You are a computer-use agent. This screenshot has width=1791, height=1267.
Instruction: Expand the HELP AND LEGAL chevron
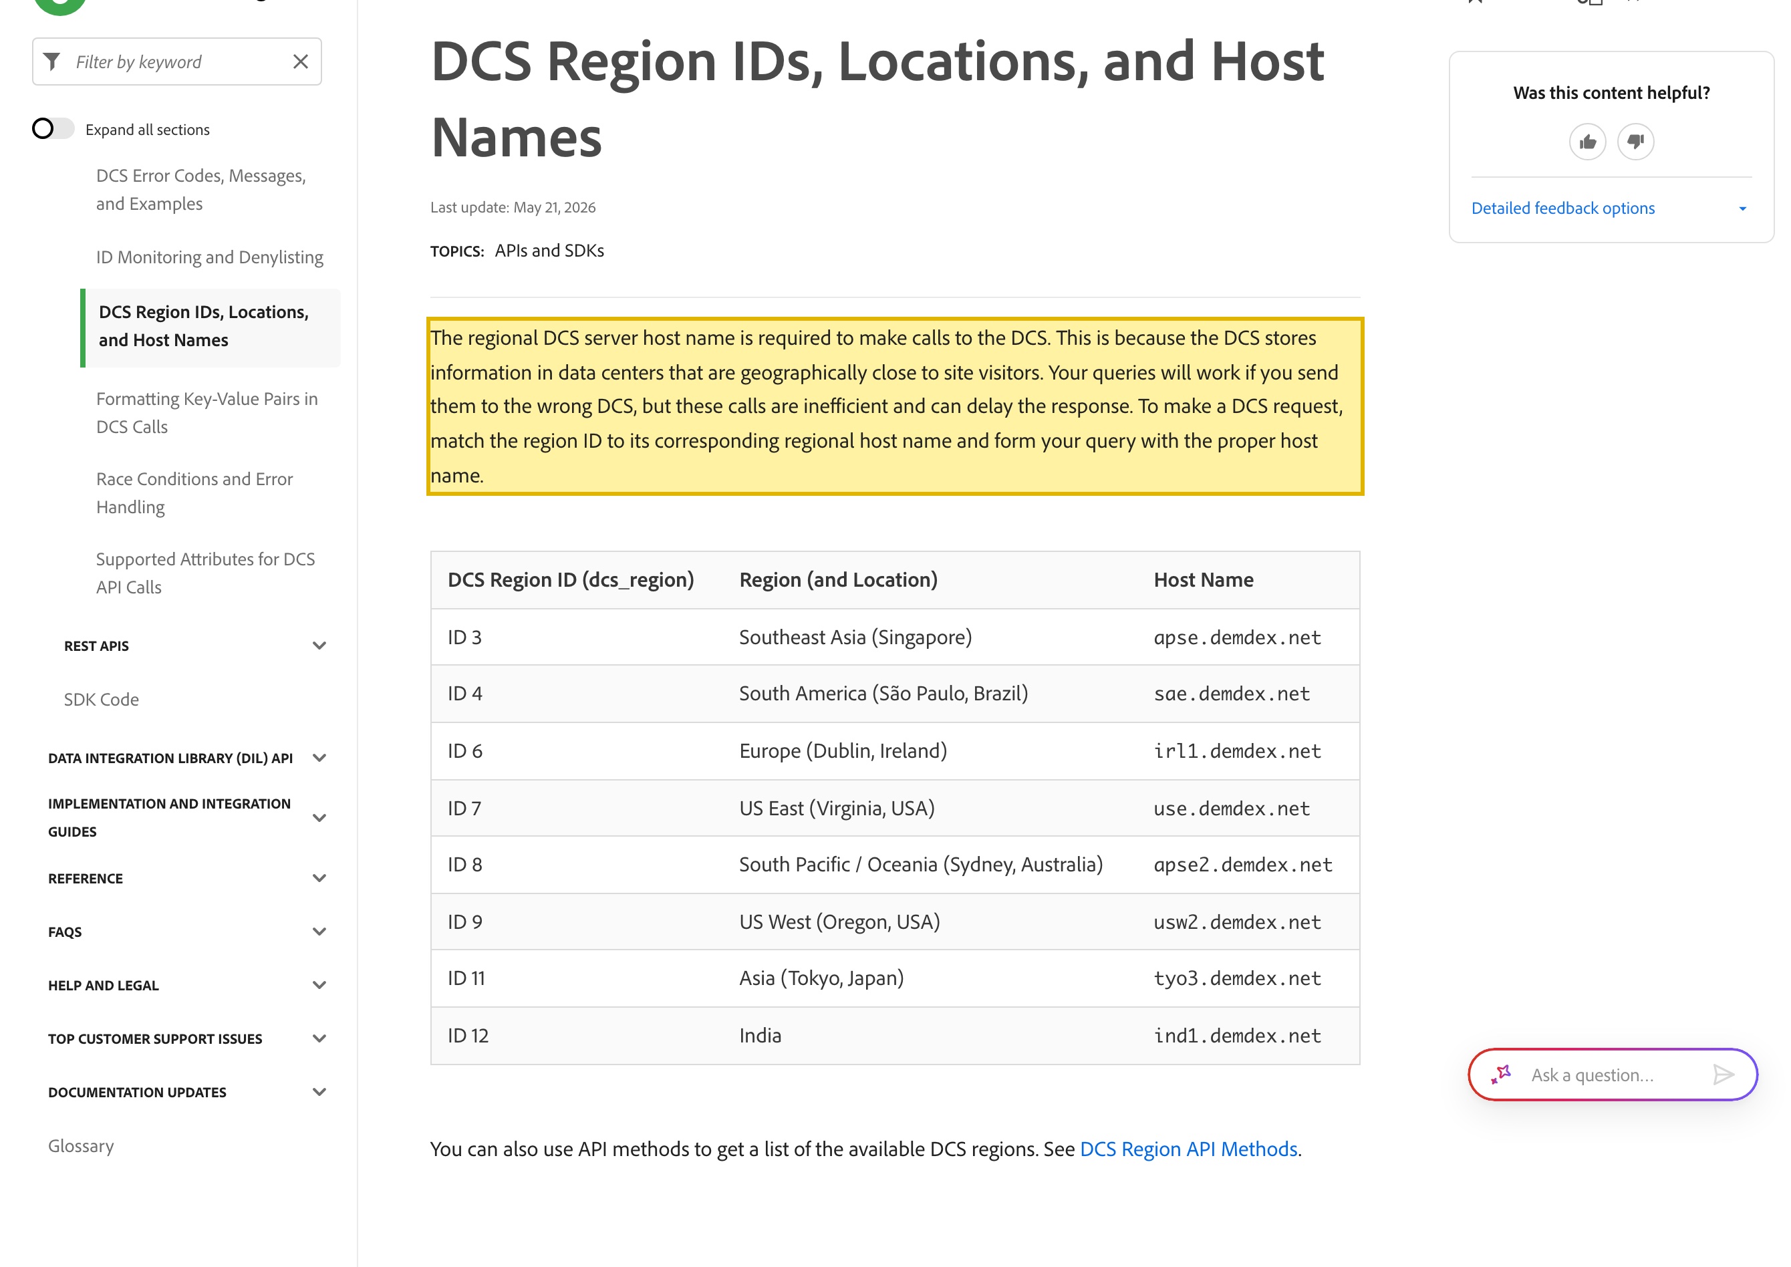pyautogui.click(x=319, y=984)
